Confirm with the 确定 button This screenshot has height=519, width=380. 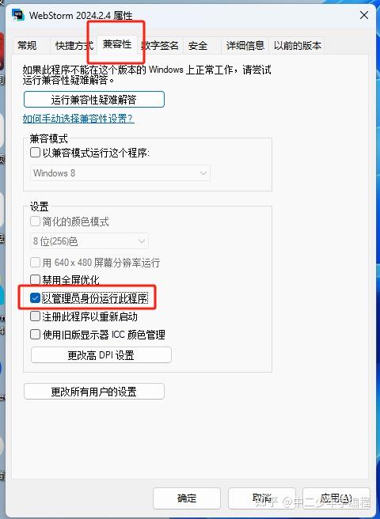click(187, 498)
